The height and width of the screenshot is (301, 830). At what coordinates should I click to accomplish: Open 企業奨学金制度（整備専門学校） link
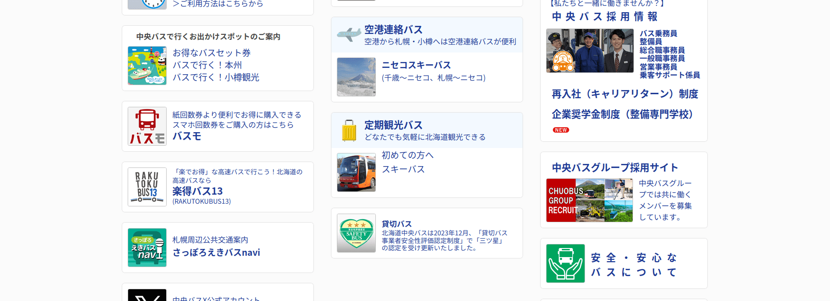pos(622,115)
